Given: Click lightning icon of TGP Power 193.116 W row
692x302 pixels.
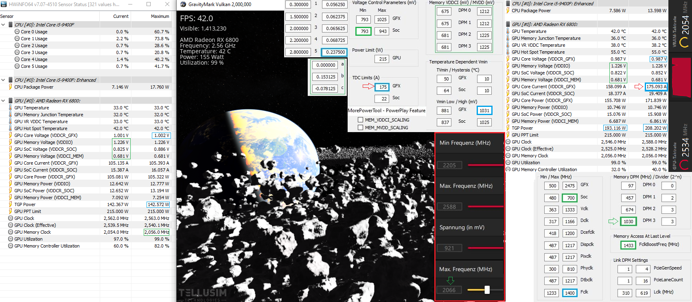Looking at the screenshot, I should (x=508, y=128).
